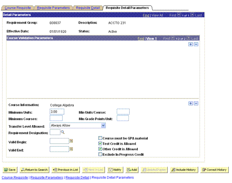Click the Valid Begin date field
Viewport: 232px width, 183px height.
(60, 141)
